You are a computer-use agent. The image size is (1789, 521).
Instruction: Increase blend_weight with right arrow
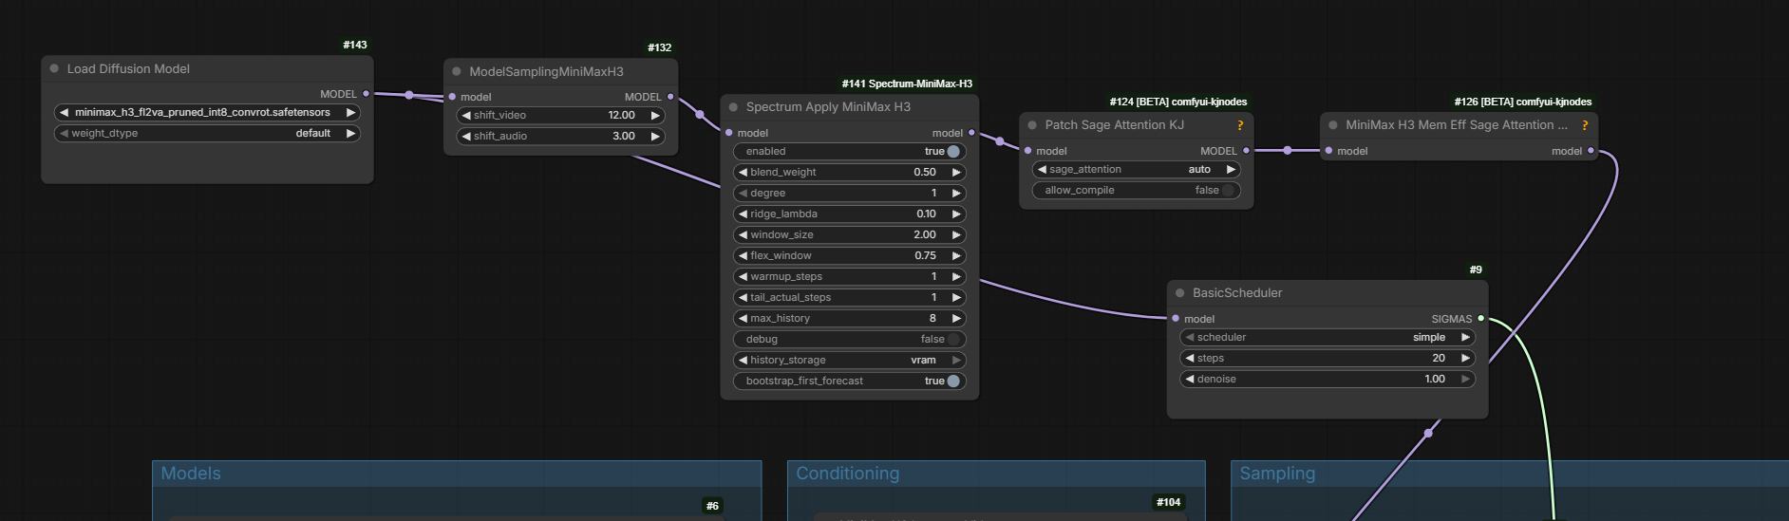tap(956, 172)
